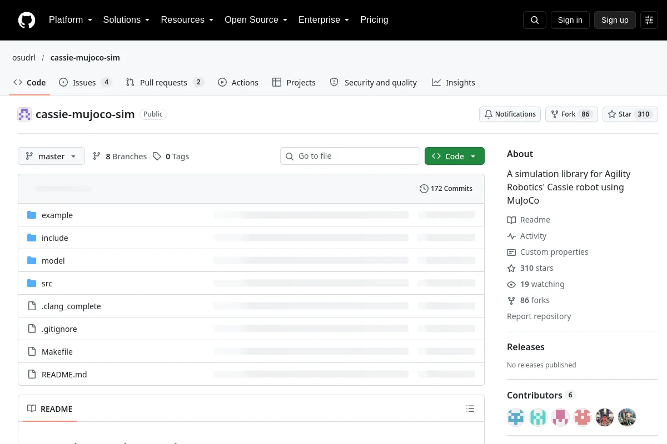The height and width of the screenshot is (444, 667).
Task: Open the osudrl owner link
Action: pyautogui.click(x=24, y=58)
